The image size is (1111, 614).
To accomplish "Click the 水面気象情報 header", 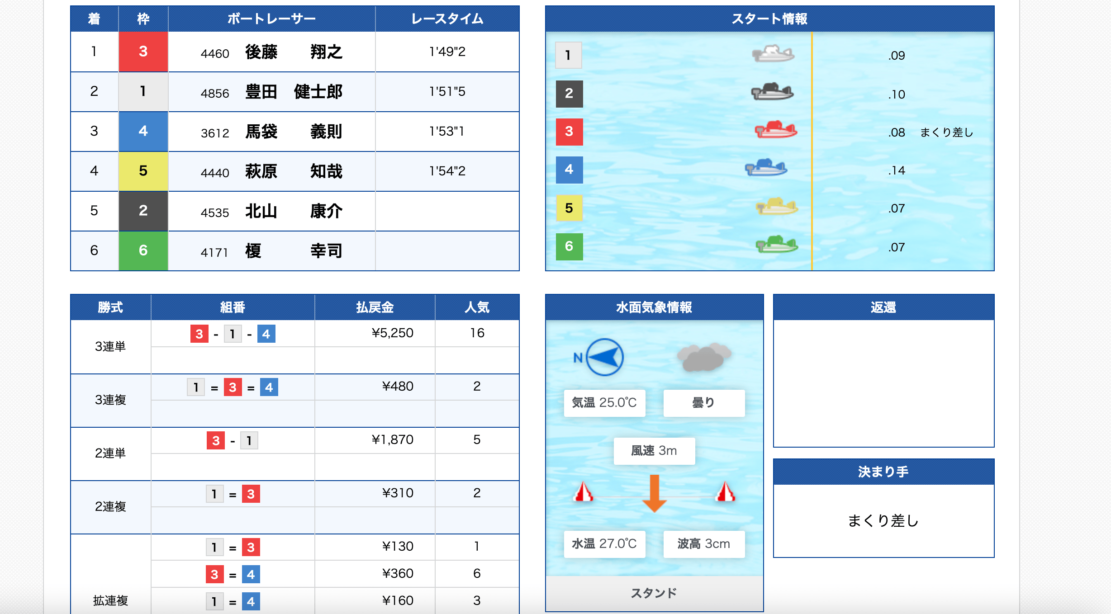I will coord(654,307).
